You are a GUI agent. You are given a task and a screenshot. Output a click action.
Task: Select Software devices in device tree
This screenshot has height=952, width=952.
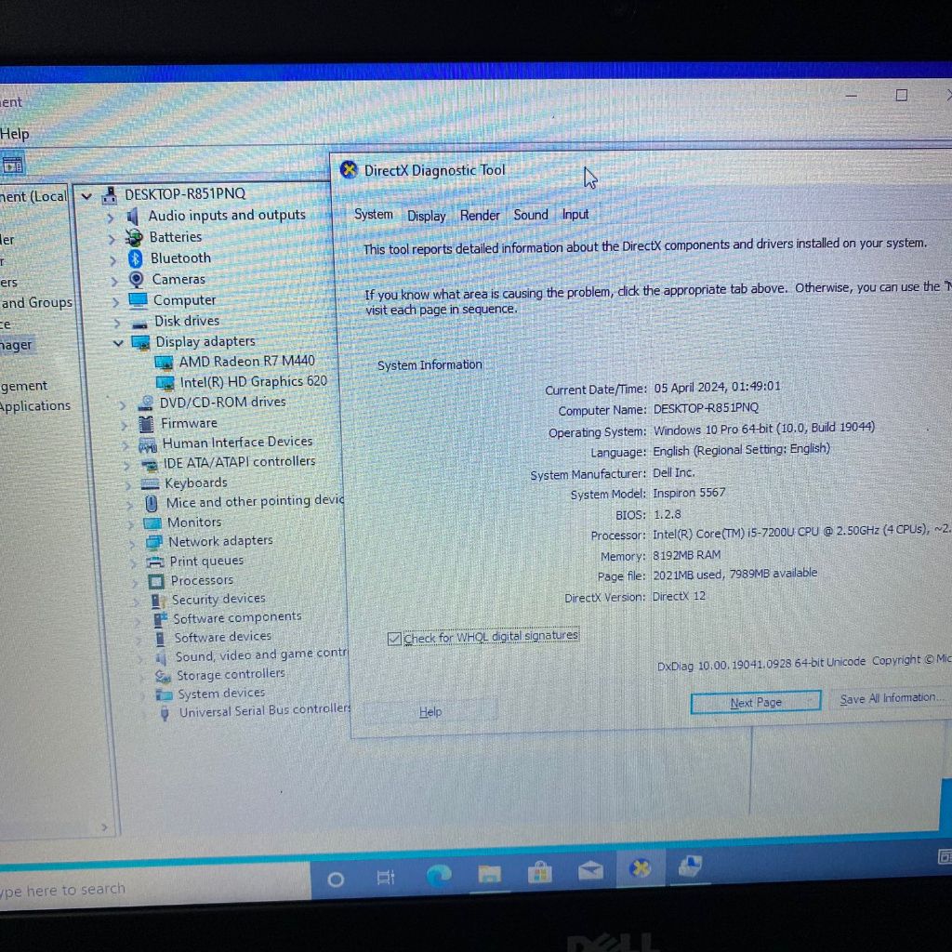pyautogui.click(x=223, y=638)
